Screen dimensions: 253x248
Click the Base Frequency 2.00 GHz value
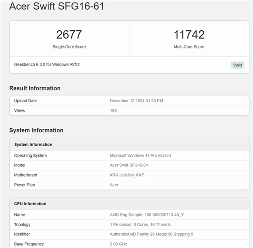(118, 244)
